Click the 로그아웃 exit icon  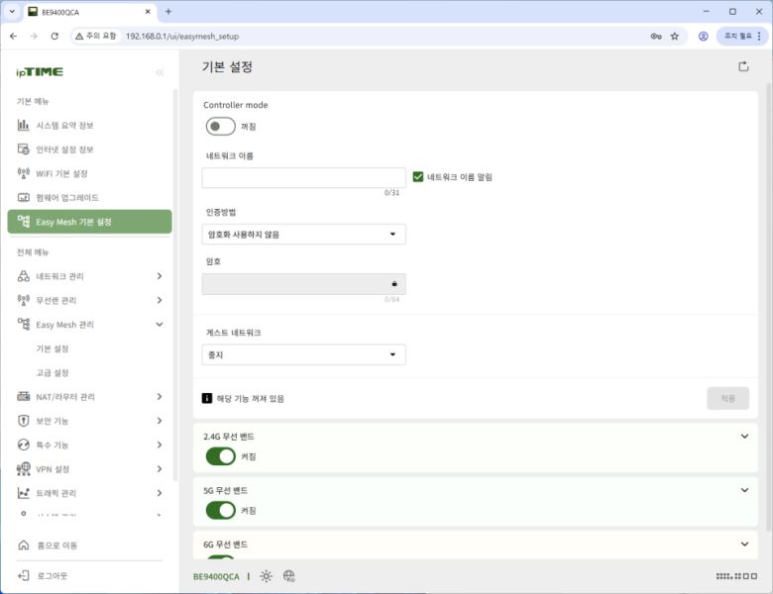[x=23, y=575]
